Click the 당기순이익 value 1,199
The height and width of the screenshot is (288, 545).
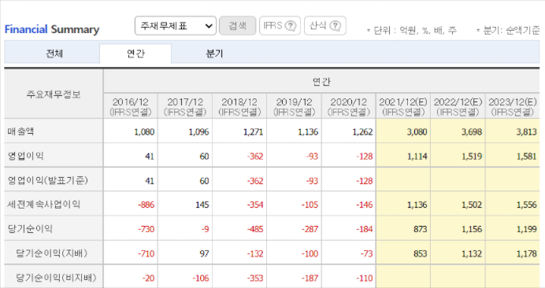527,229
